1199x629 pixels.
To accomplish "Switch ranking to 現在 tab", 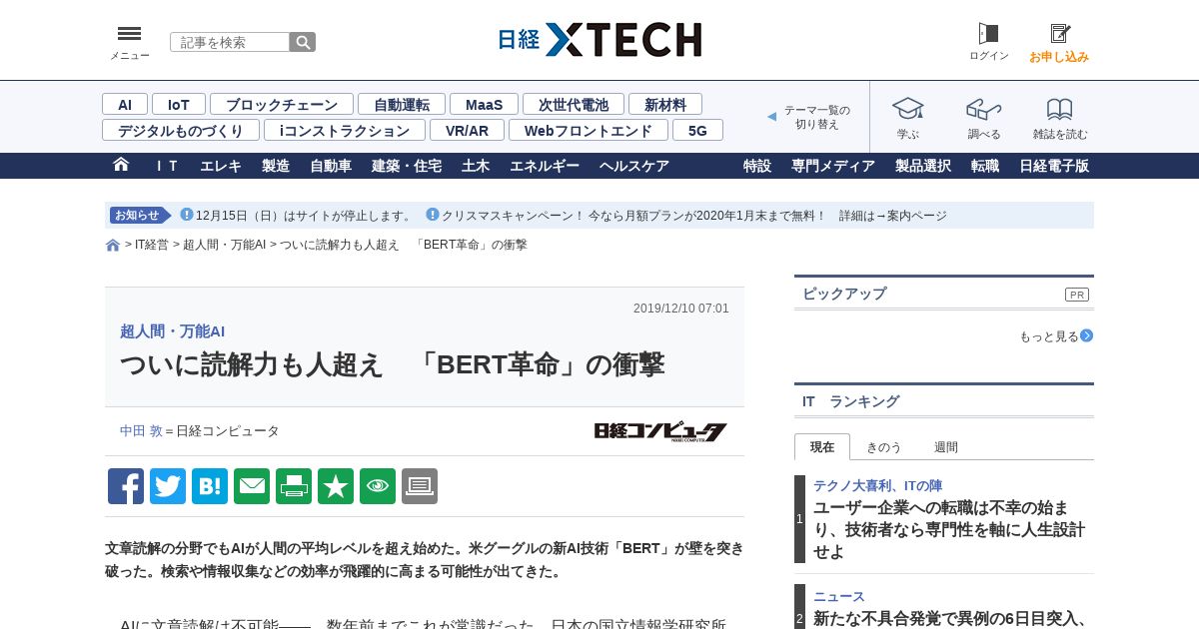I will point(822,447).
